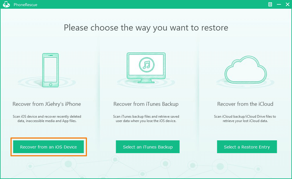The height and width of the screenshot is (179, 292).
Task: Select Recover from JGehry's iPhone heading
Action: pyautogui.click(x=47, y=104)
